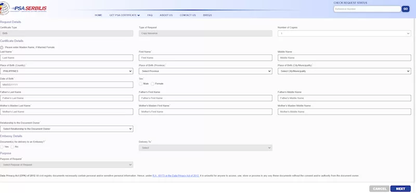Choose No for embassy delivery
Screen dimensions: 416x193
[12, 147]
